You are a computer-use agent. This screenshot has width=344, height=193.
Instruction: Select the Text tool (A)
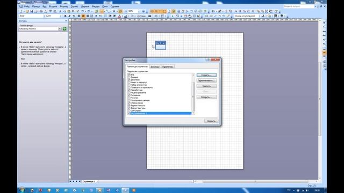(x=114, y=11)
